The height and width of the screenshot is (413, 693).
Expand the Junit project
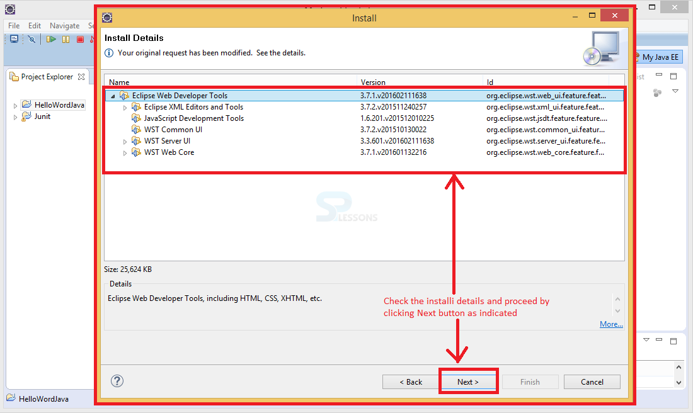click(x=15, y=117)
